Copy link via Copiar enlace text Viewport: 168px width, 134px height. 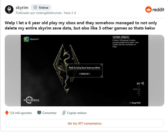77,113
